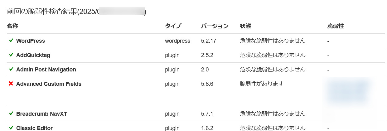
Task: Select the WordPress name entry
Action: click(x=31, y=41)
